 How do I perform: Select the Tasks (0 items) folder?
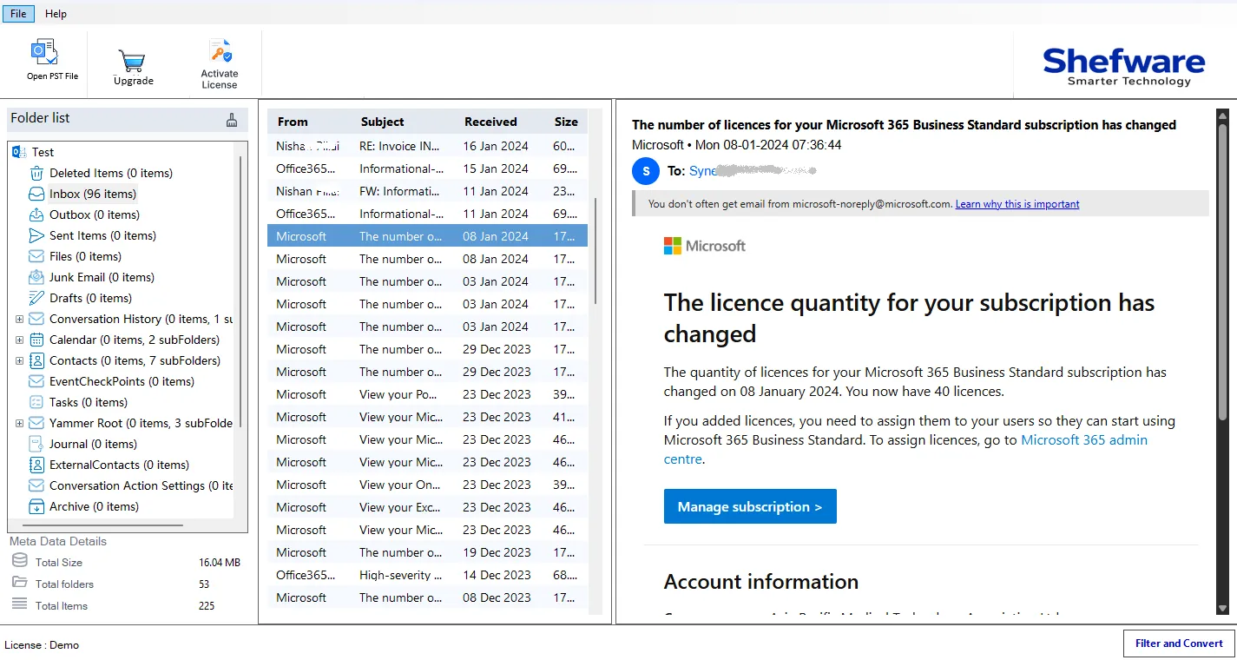tap(89, 402)
